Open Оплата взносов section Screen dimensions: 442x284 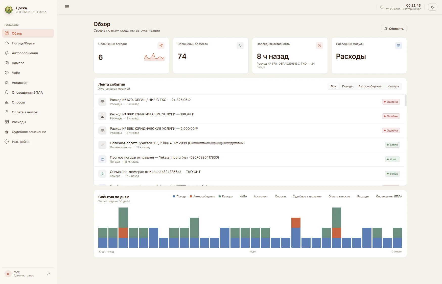(x=28, y=112)
